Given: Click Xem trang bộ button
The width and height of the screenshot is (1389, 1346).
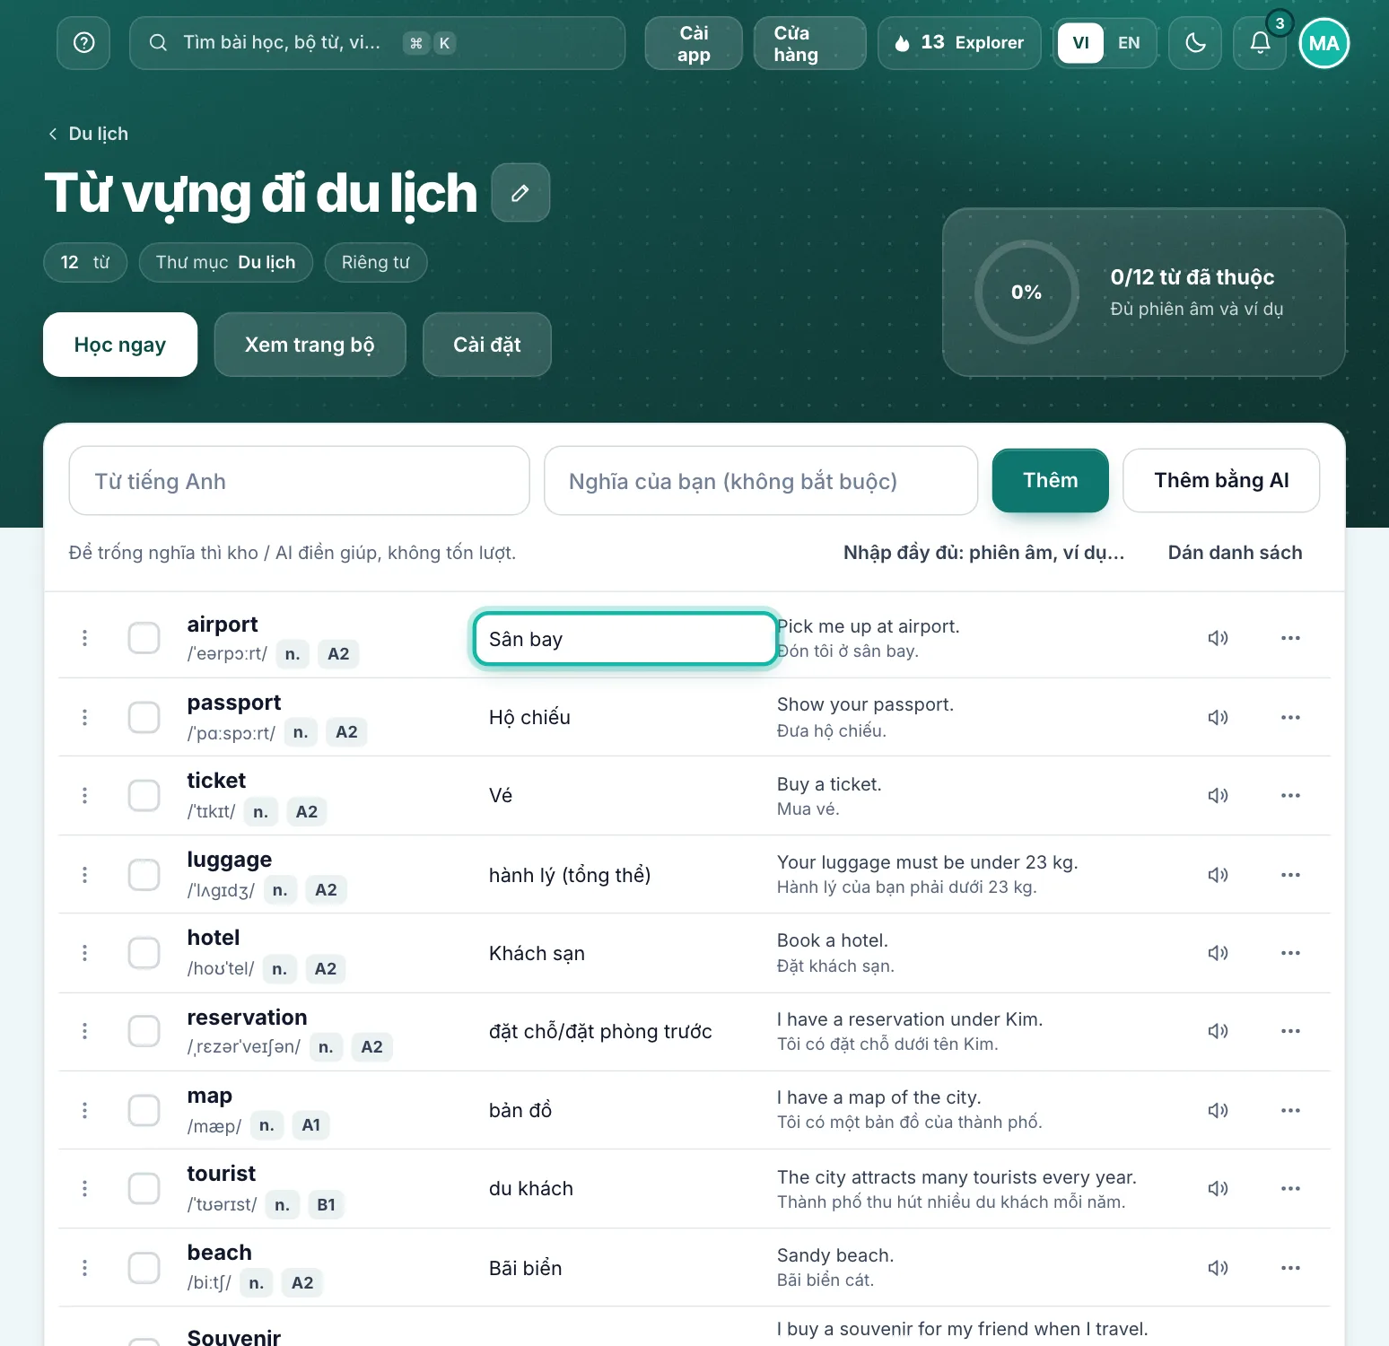Looking at the screenshot, I should (x=310, y=345).
